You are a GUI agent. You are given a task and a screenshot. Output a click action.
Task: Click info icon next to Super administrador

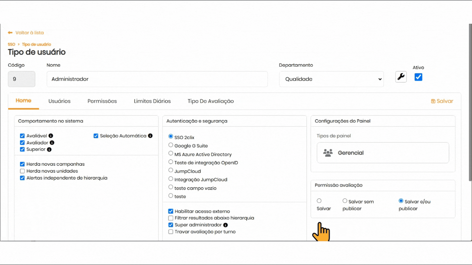coord(225,225)
